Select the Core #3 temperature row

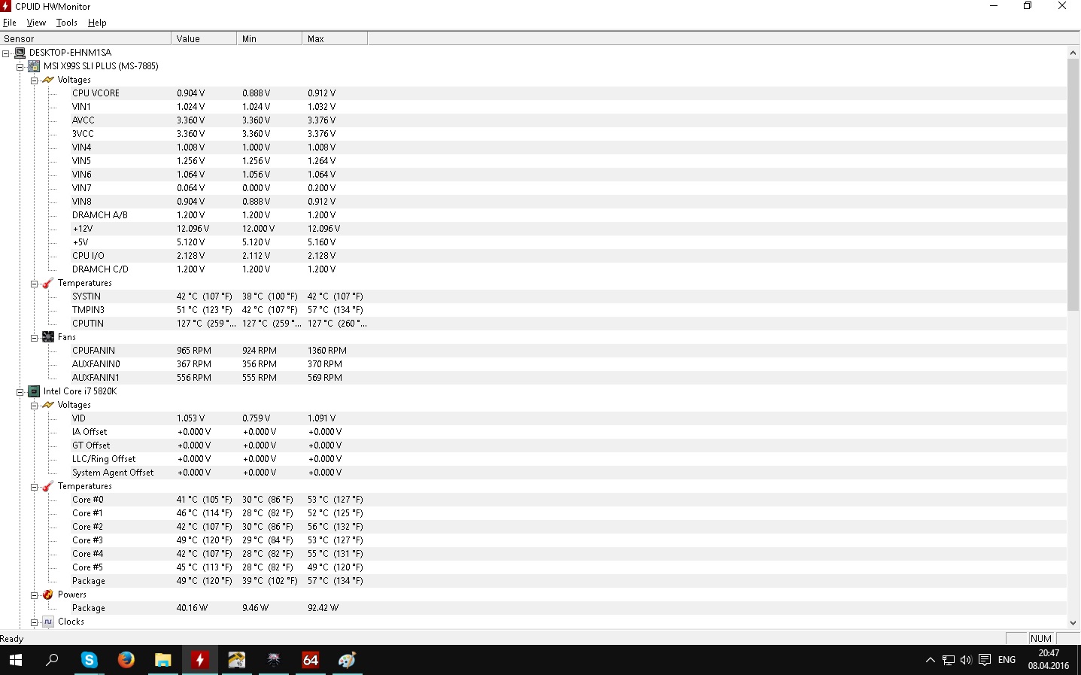(x=569, y=540)
